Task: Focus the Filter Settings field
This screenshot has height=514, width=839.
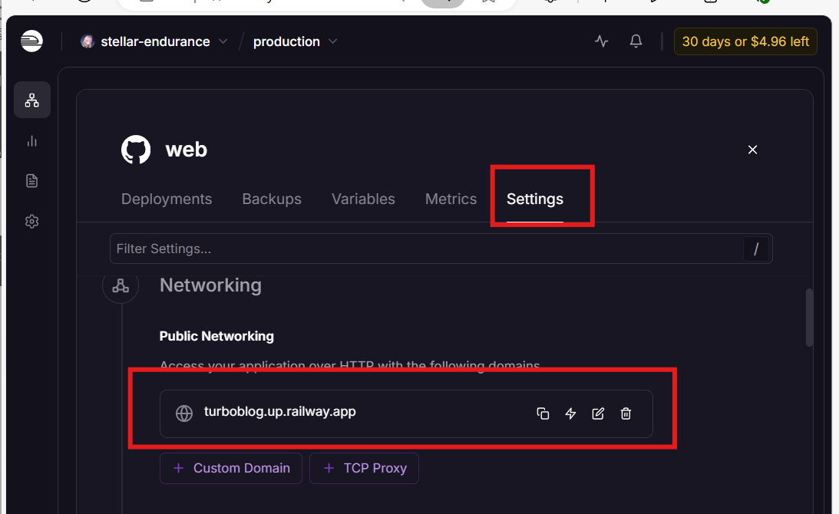Action: point(441,249)
